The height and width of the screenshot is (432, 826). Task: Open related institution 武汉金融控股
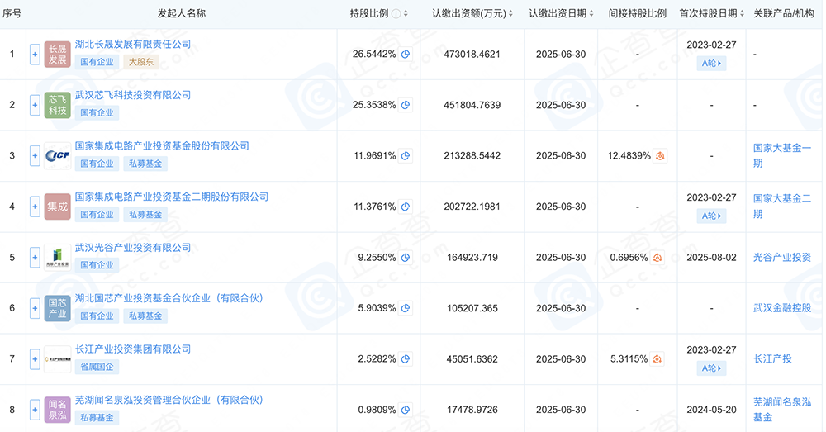tap(782, 308)
